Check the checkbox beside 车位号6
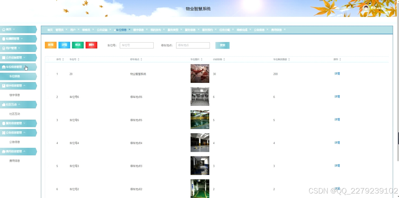Screen dimensions: 399x198 [x=47, y=97]
